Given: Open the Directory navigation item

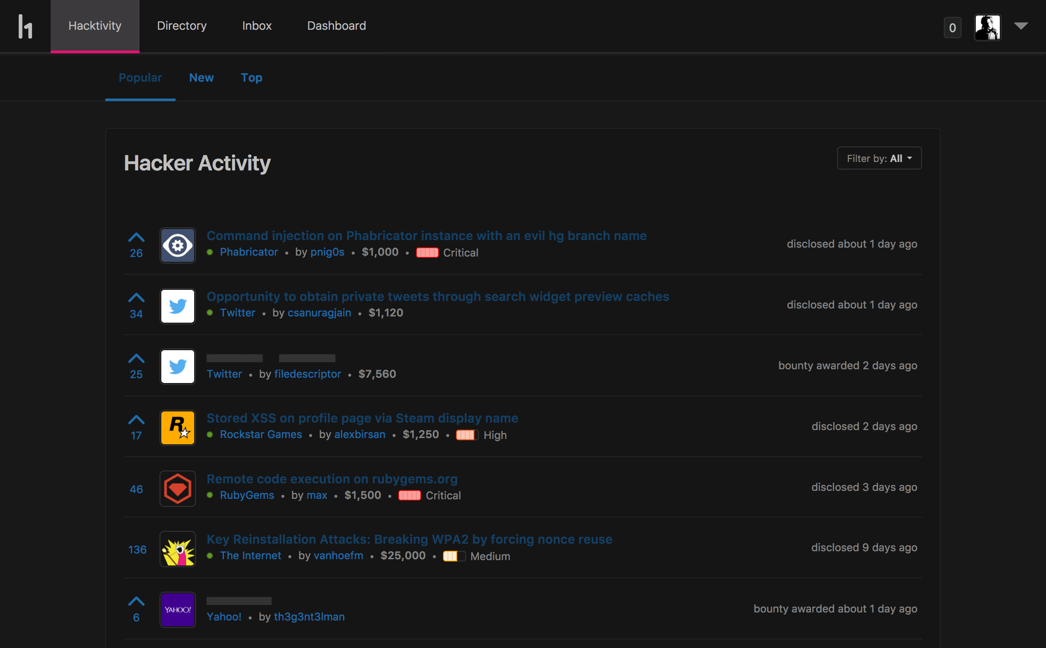Looking at the screenshot, I should pyautogui.click(x=182, y=26).
